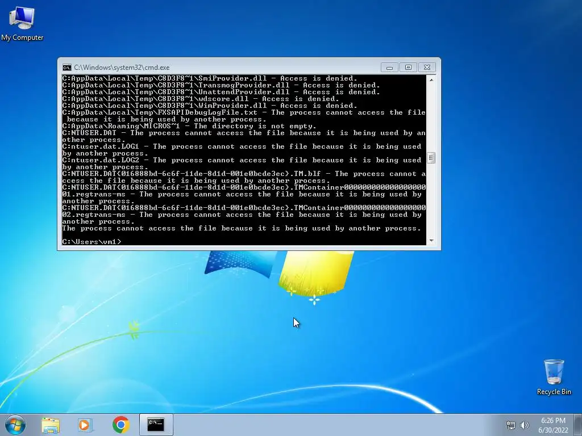Open the taskbar clock showing 6:26 PM

[553, 425]
